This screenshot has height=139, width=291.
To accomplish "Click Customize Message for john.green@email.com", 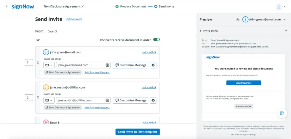I will [x=130, y=65].
